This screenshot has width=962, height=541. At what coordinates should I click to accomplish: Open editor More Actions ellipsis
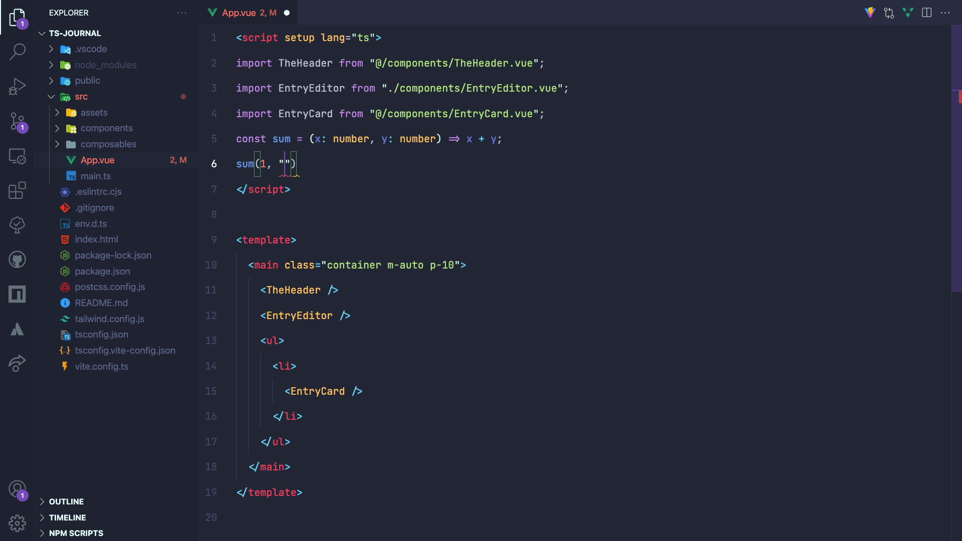[945, 13]
